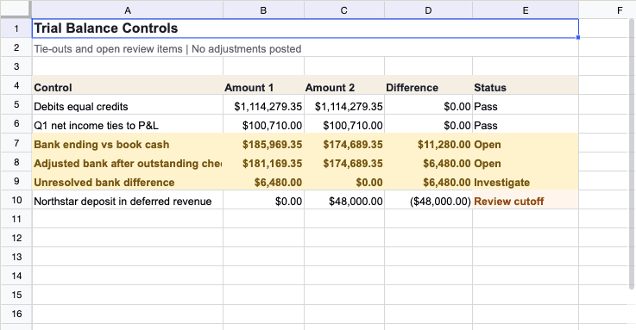Click the $174,689.35 cell in row 7
636x330 pixels.
pos(344,142)
